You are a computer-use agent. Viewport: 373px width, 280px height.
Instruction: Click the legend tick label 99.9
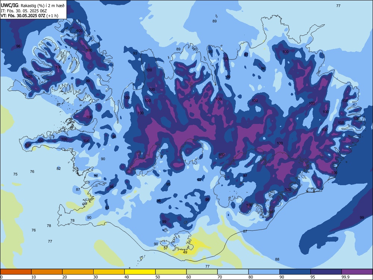[x=345, y=277]
